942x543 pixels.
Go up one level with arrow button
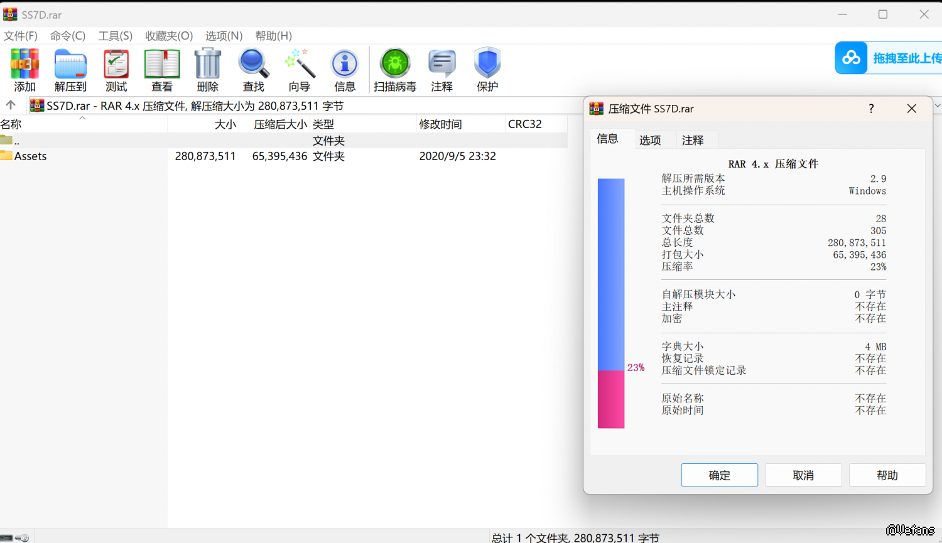click(11, 105)
